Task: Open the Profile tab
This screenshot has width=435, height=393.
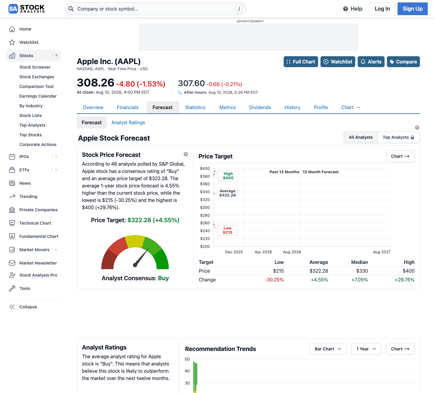Action: tap(321, 107)
